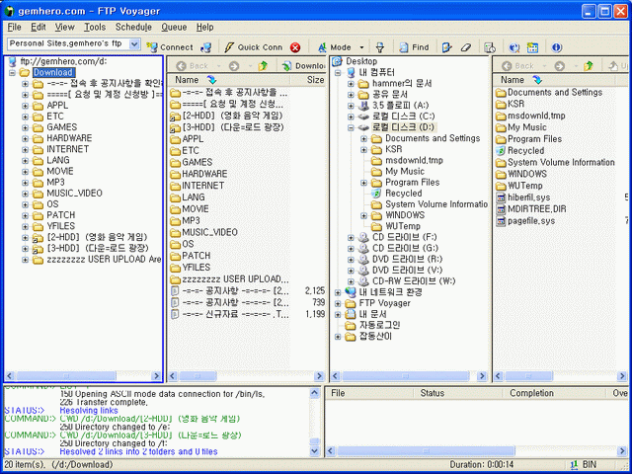Select hiberfil.sys in local list
This screenshot has height=474, width=632.
(529, 197)
